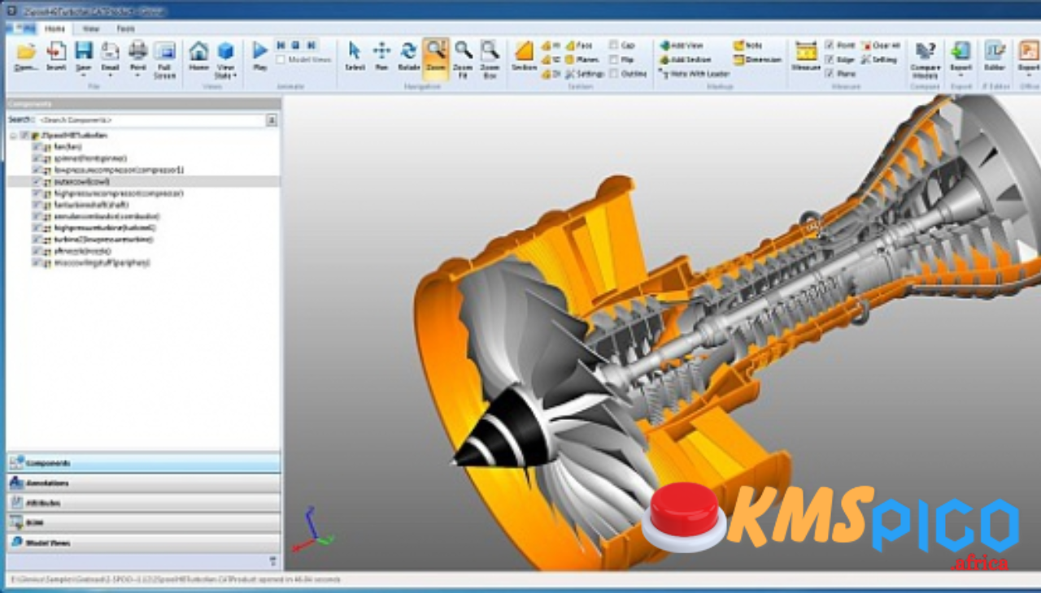Screen dimensions: 1041x593
Task: Enable the Flip section checkbox
Action: 613,59
